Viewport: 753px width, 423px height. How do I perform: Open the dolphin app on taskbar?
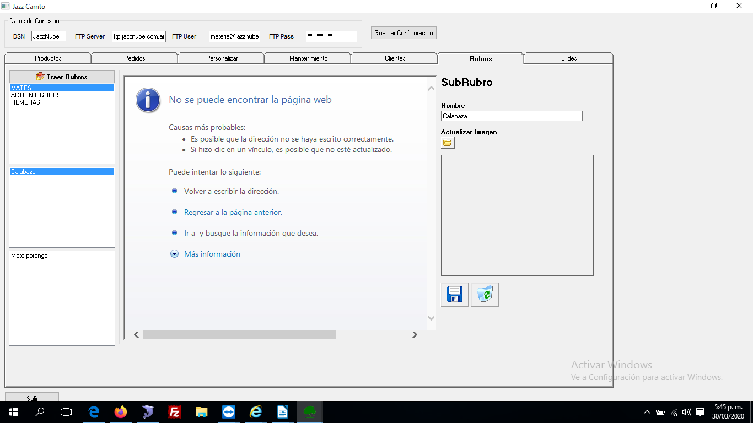148,411
